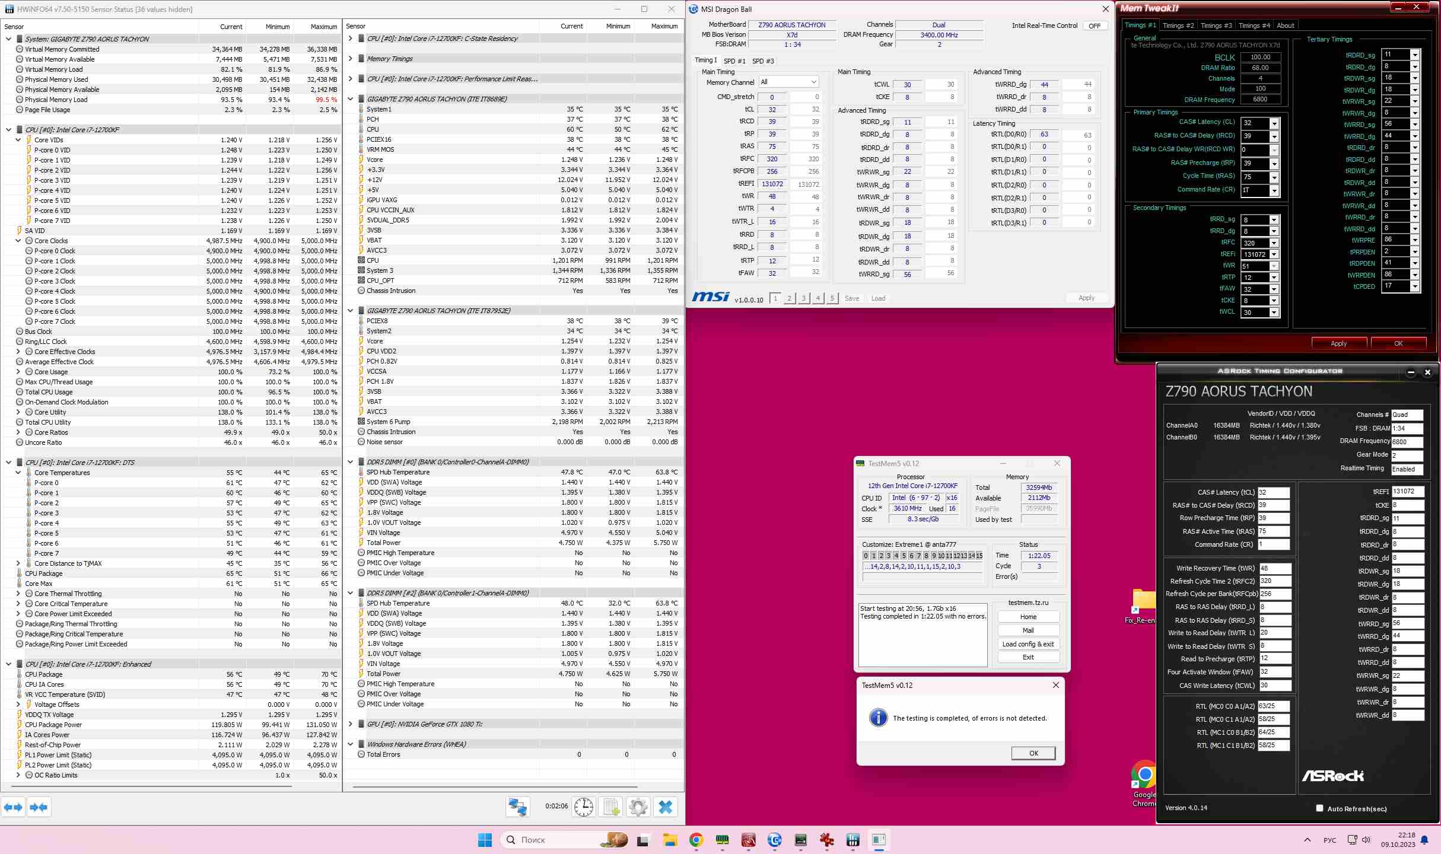Image resolution: width=1441 pixels, height=854 pixels.
Task: Click the expand columns double-arrow icon in HWiNFO
Action: point(13,807)
